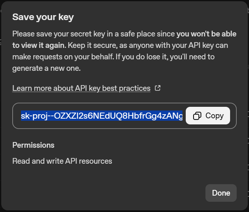The image size is (249, 212).
Task: Click the Save your key heading
Action: click(x=43, y=17)
